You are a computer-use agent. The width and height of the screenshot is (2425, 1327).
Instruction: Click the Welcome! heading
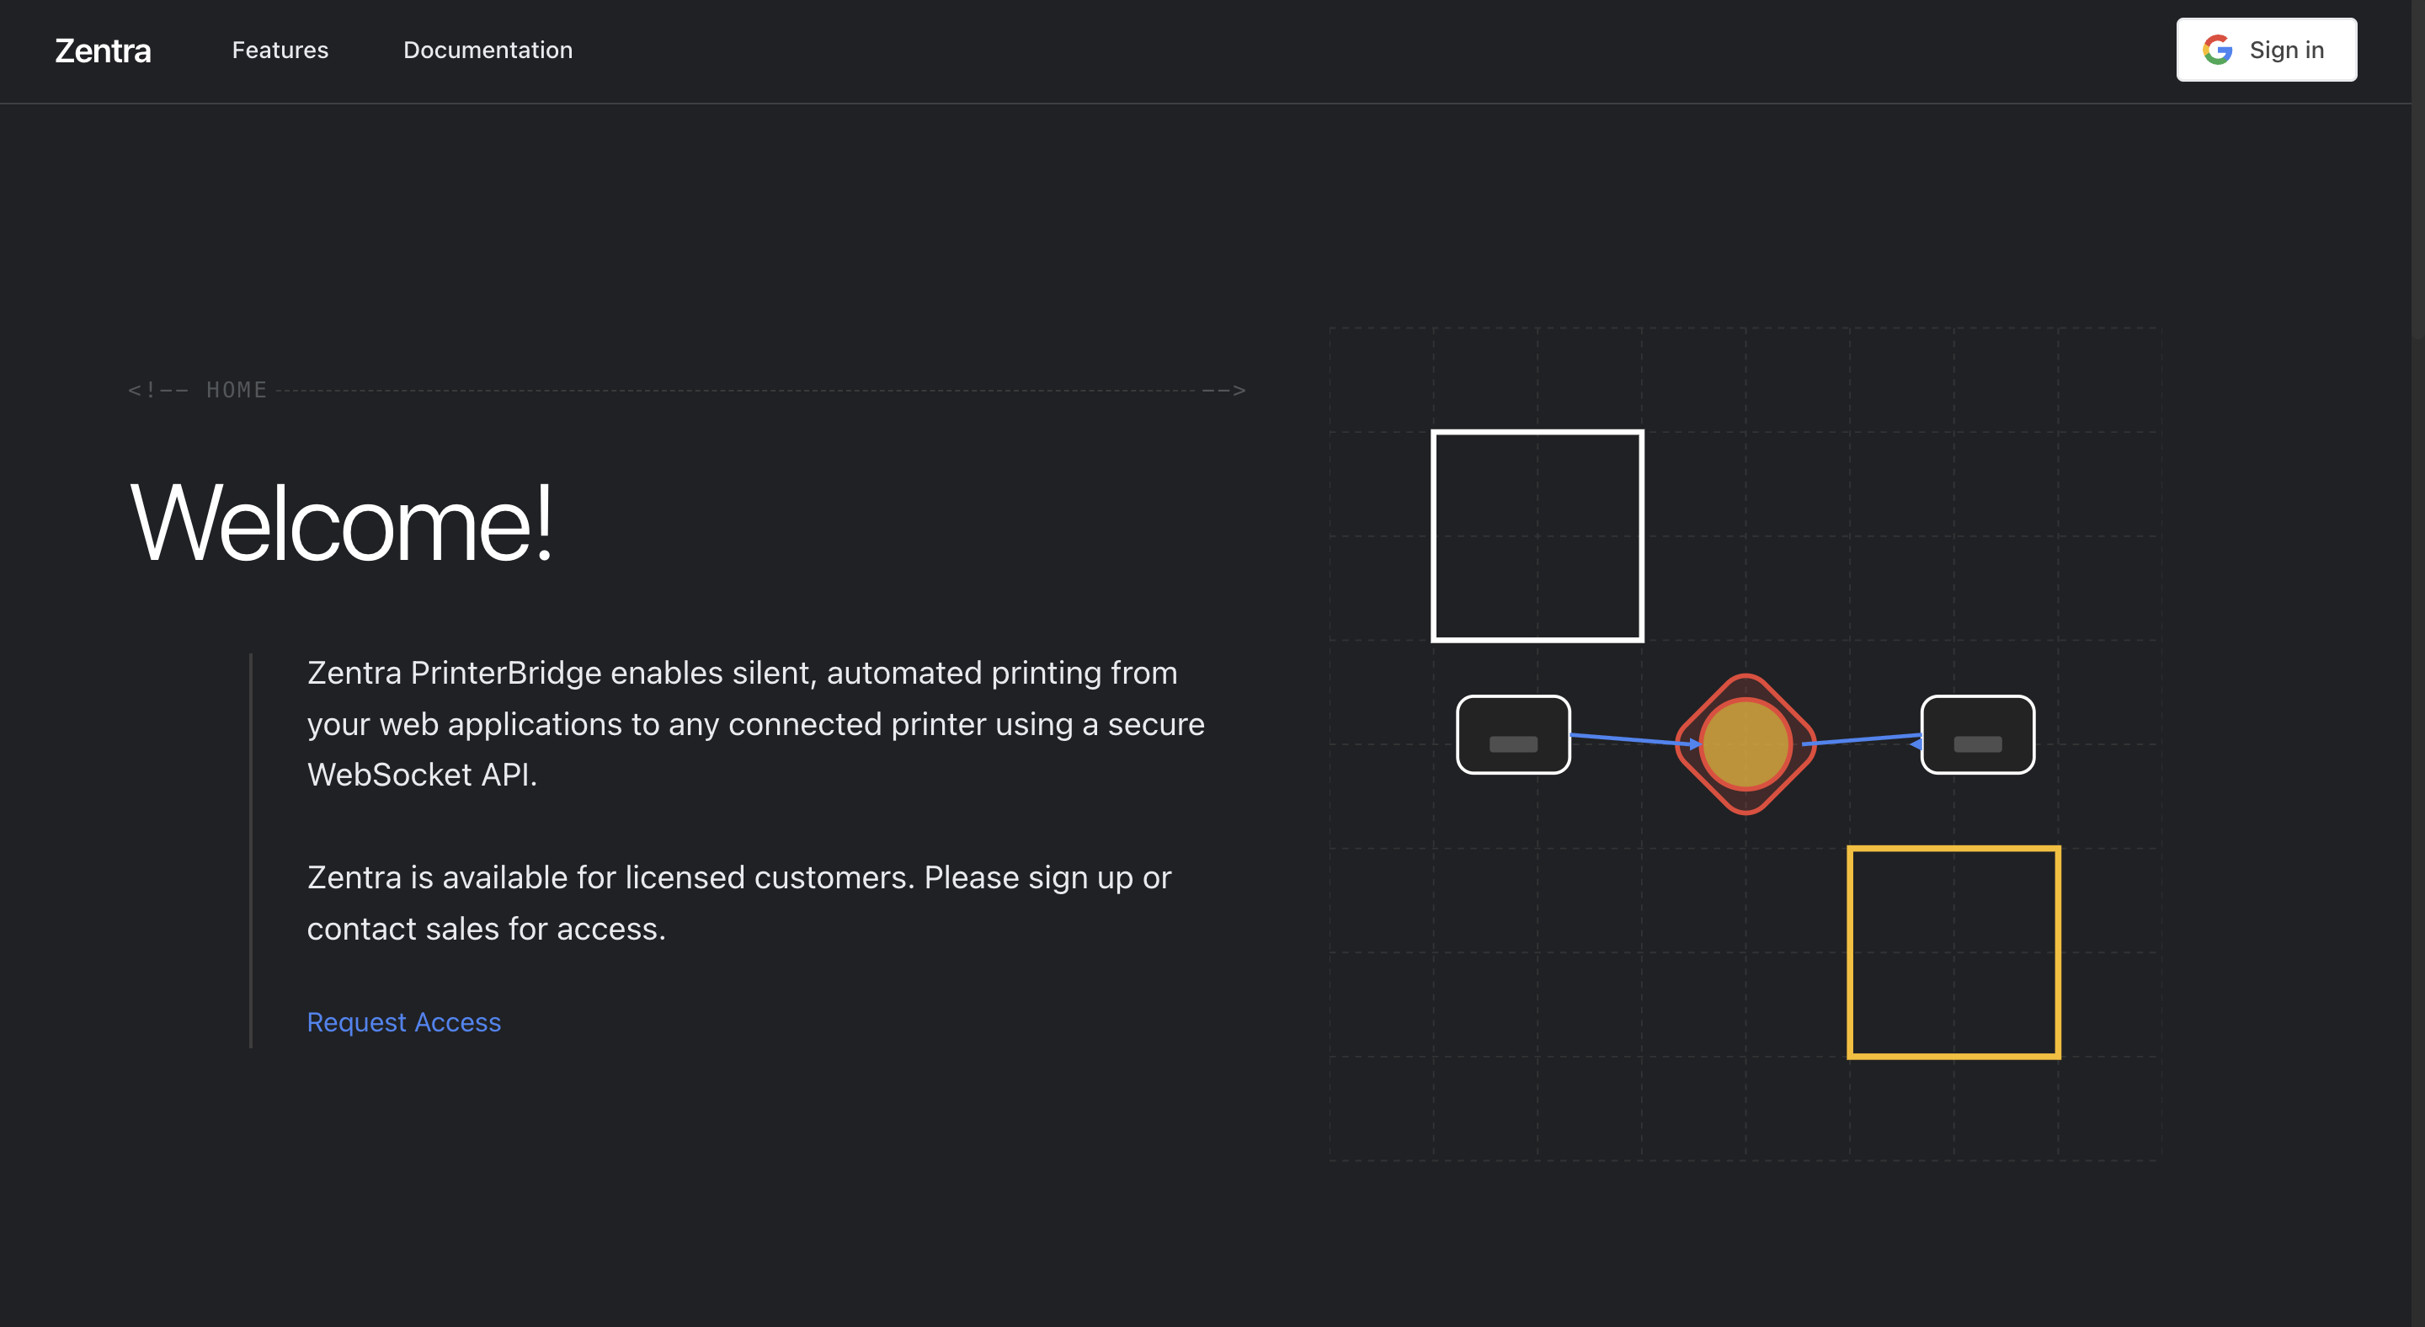[x=341, y=523]
